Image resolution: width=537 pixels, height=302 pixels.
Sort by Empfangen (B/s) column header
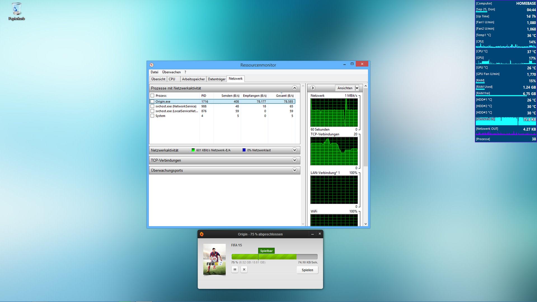tap(254, 96)
